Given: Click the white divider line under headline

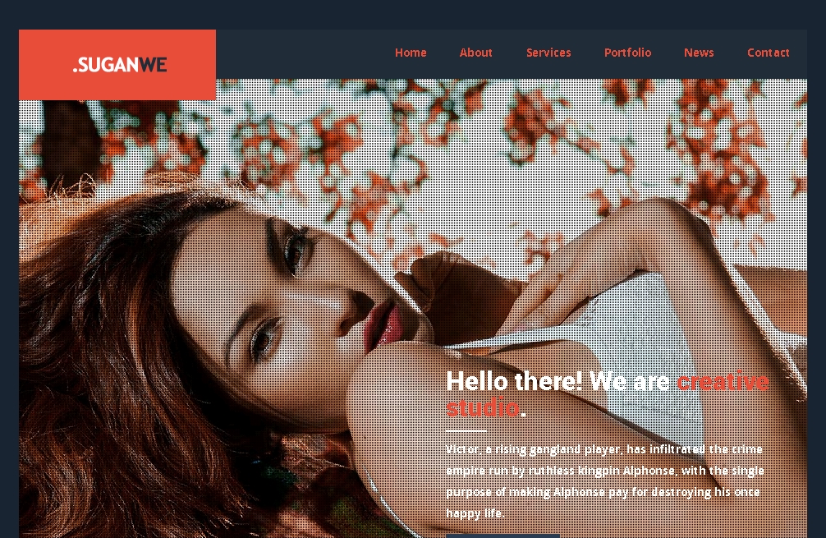Looking at the screenshot, I should point(466,431).
